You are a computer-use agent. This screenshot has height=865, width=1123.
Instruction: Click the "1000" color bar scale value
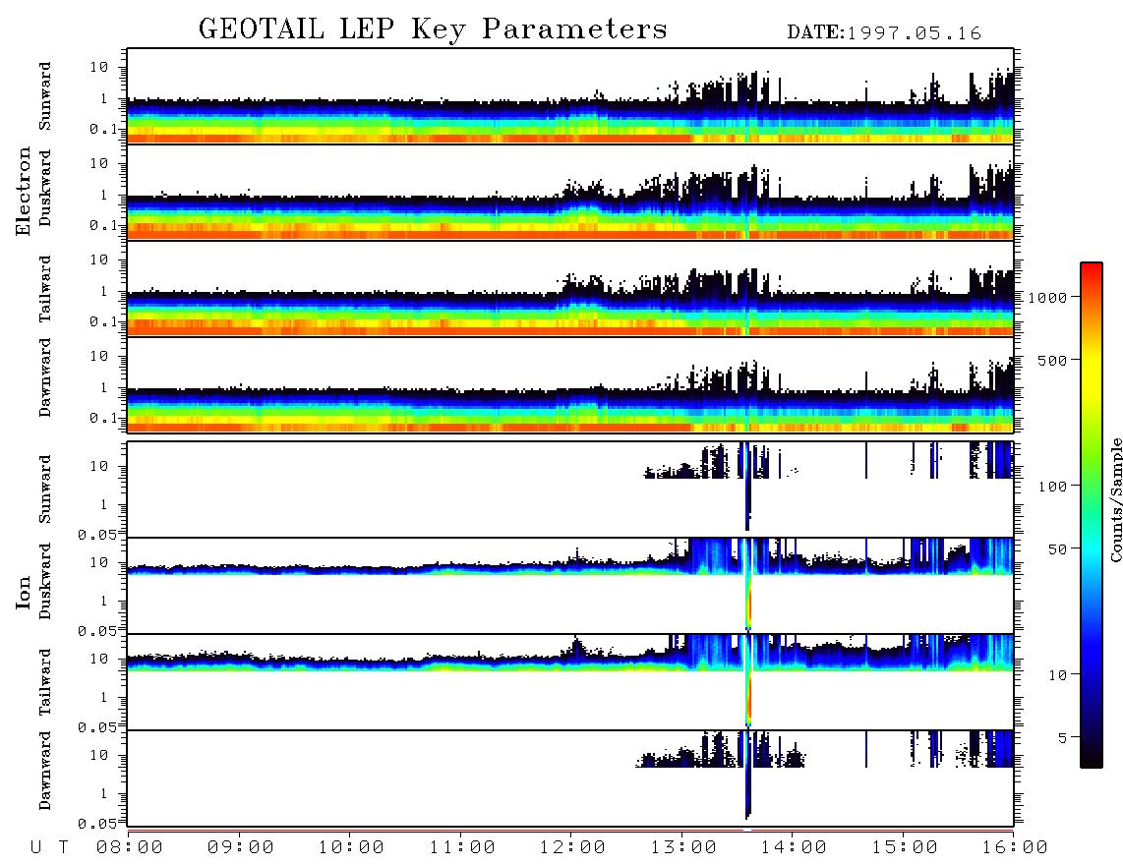(1047, 297)
